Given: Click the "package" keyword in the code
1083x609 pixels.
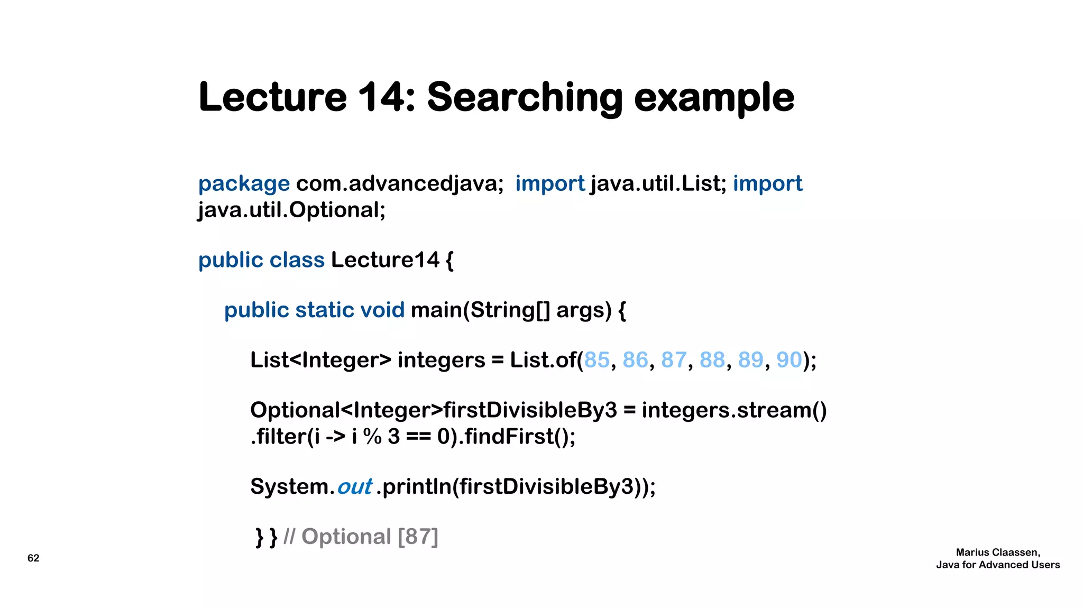Looking at the screenshot, I should (x=244, y=184).
